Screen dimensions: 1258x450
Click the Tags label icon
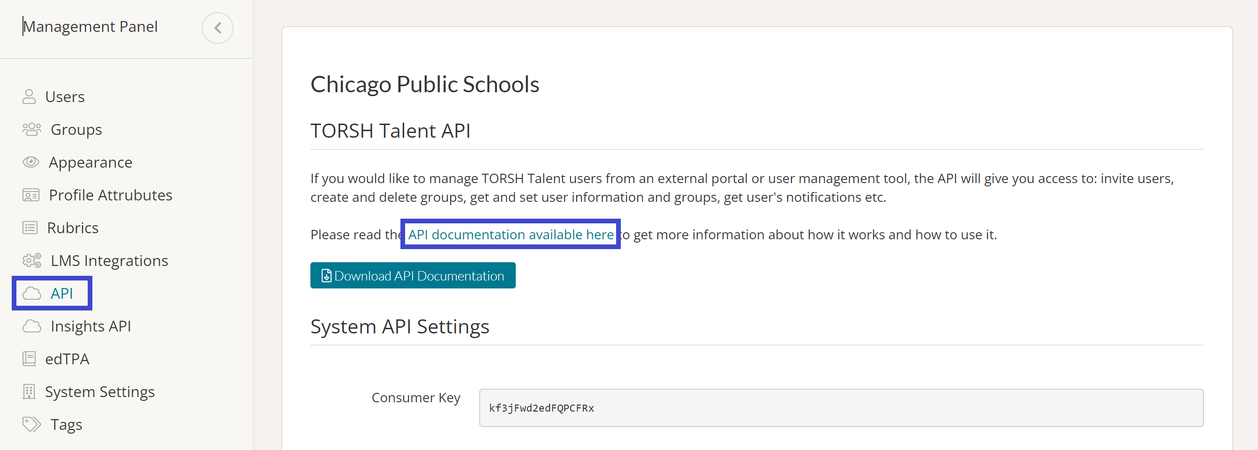pos(32,424)
